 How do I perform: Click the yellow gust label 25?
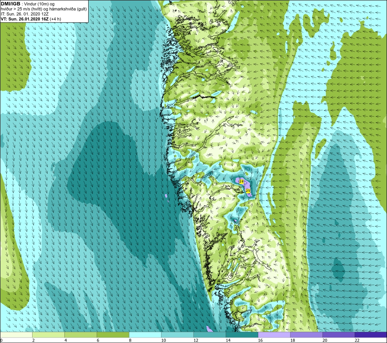pos(248,191)
